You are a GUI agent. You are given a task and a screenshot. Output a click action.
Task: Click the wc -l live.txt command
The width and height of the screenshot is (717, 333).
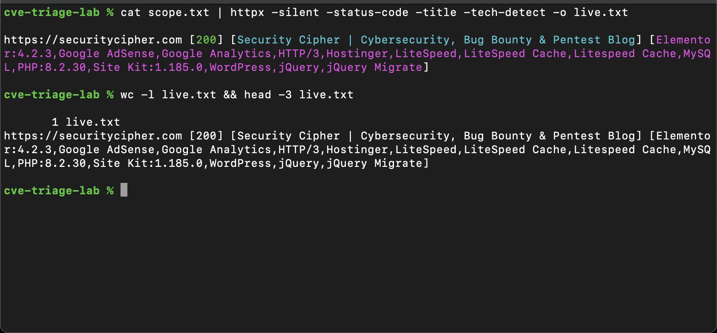coord(168,95)
